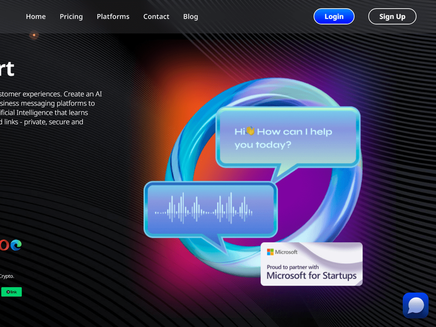Navigate to Platforms in the navbar

coord(113,16)
